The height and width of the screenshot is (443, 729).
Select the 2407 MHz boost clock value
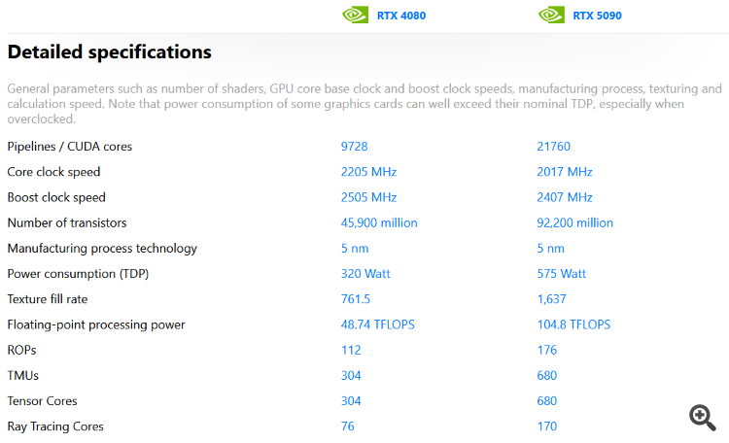coord(565,197)
